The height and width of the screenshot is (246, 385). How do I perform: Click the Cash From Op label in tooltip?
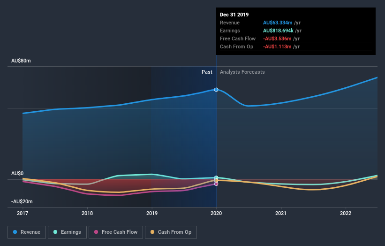click(x=236, y=46)
